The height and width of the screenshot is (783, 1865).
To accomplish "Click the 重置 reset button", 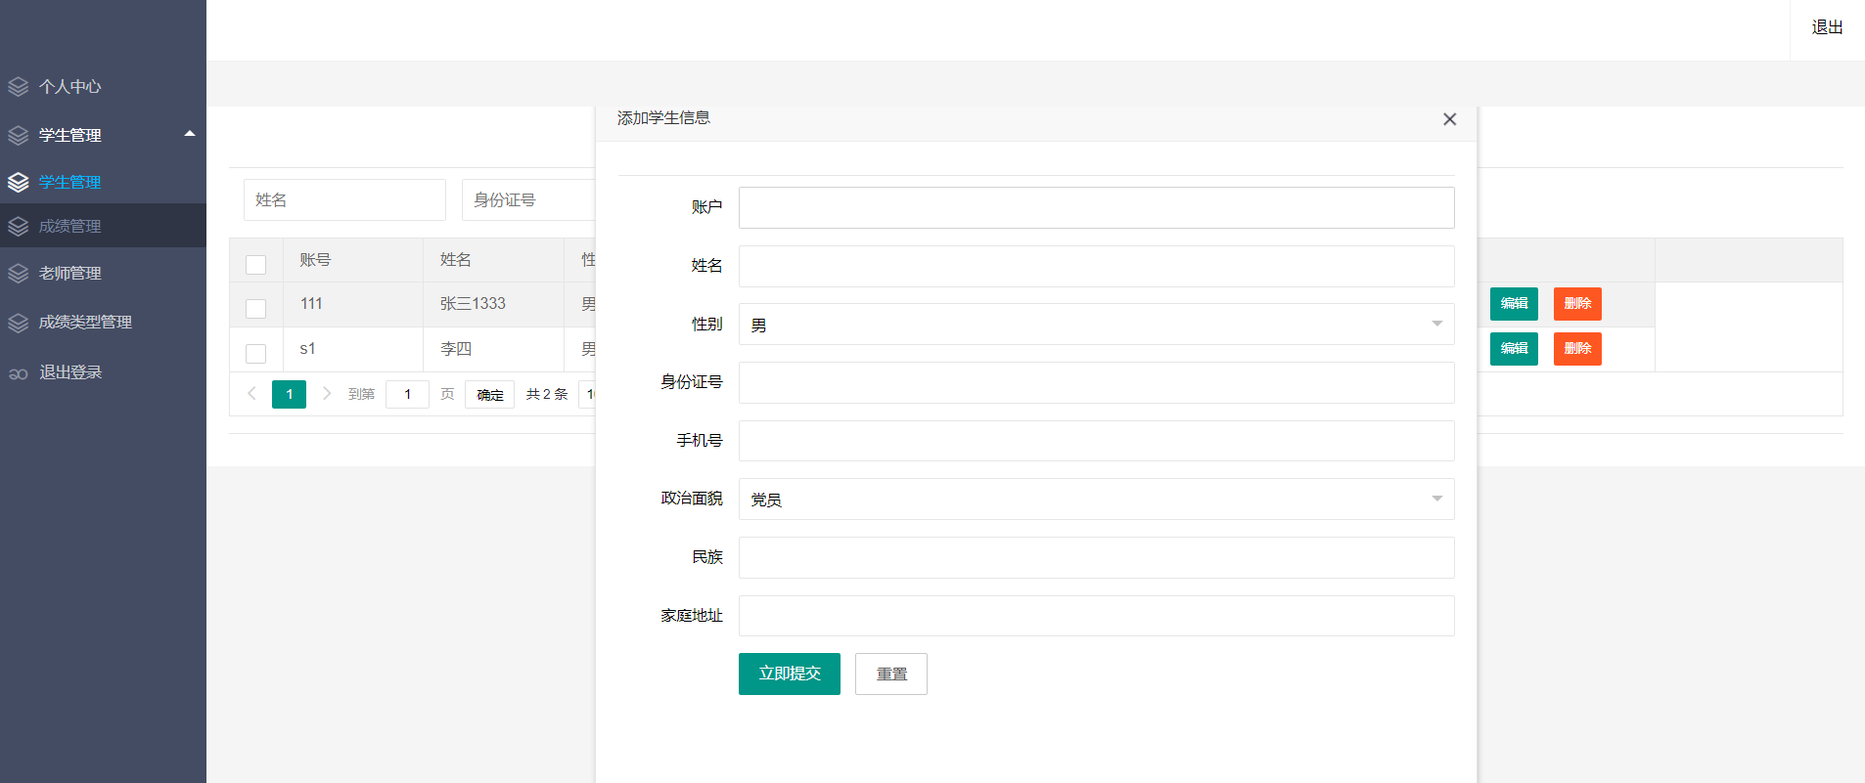I will pos(891,674).
